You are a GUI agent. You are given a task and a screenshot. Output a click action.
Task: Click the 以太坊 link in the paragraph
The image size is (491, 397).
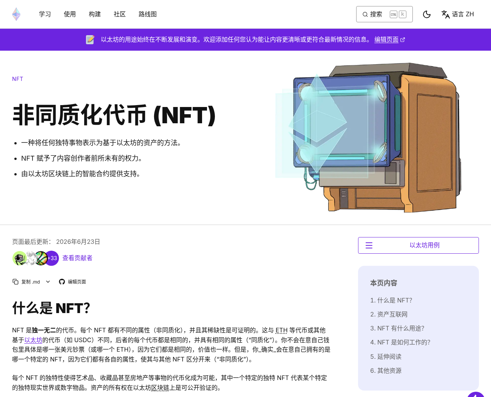click(x=33, y=340)
